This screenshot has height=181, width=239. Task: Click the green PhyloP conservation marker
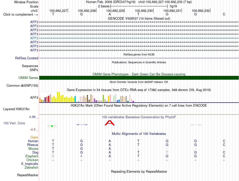coord(52,126)
